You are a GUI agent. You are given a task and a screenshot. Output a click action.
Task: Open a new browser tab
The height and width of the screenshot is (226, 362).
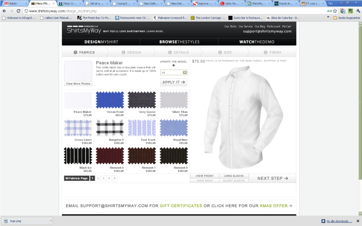point(330,4)
